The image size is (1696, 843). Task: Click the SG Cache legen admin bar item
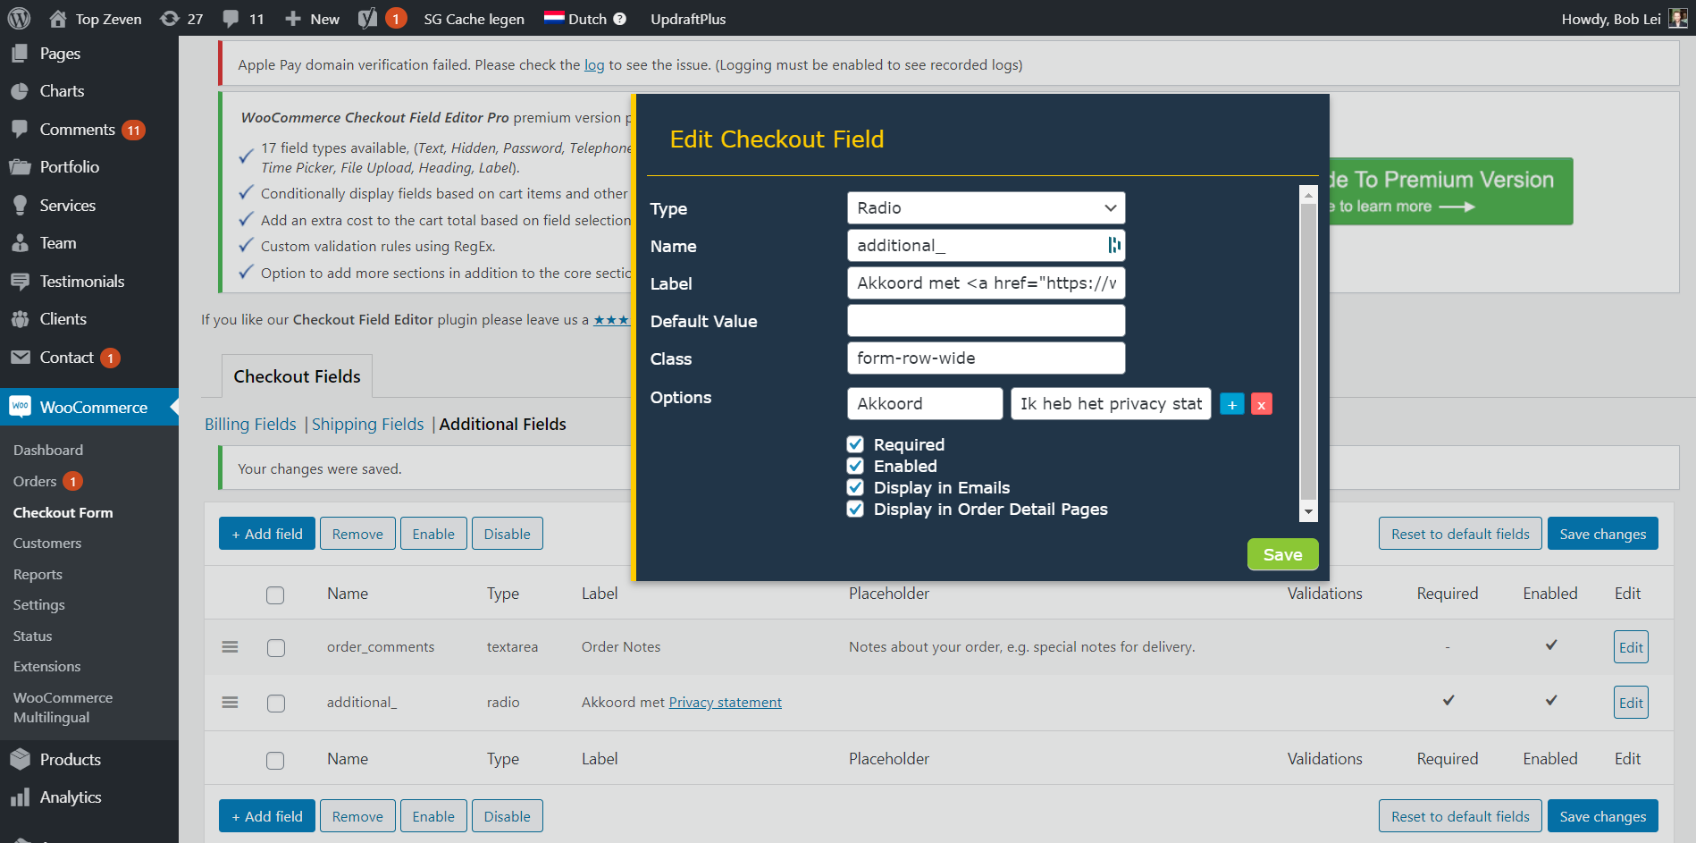point(474,19)
